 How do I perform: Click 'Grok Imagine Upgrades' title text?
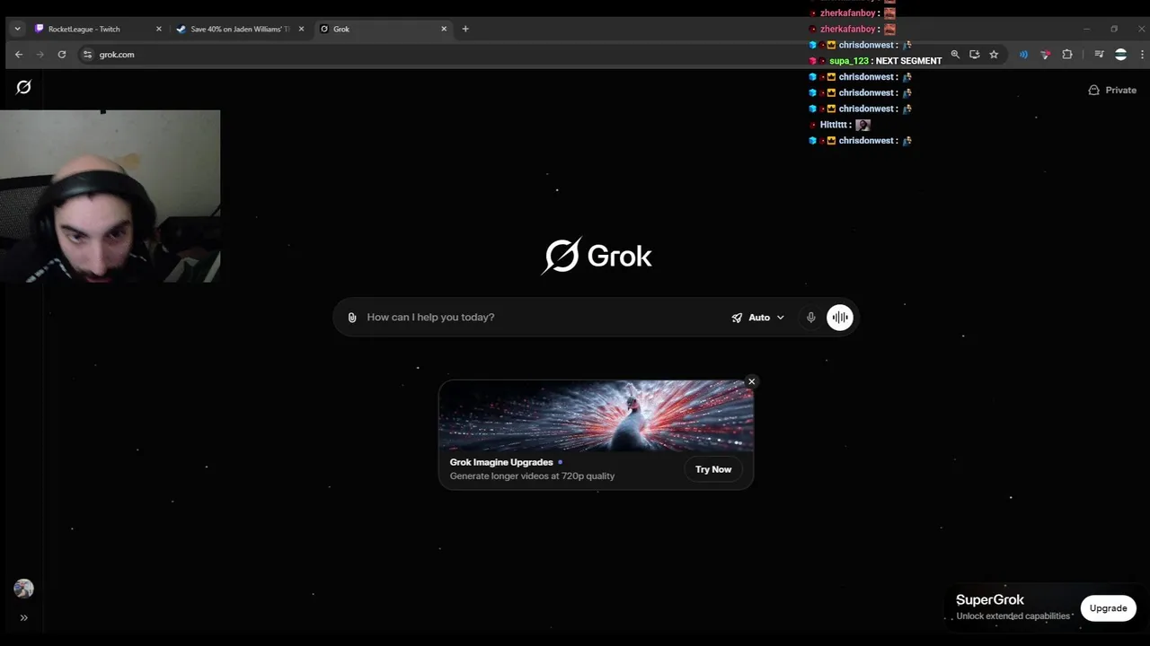click(x=501, y=462)
